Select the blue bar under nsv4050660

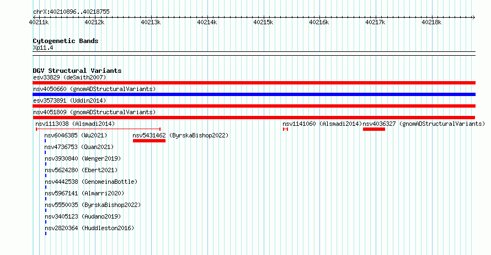[x=254, y=94]
